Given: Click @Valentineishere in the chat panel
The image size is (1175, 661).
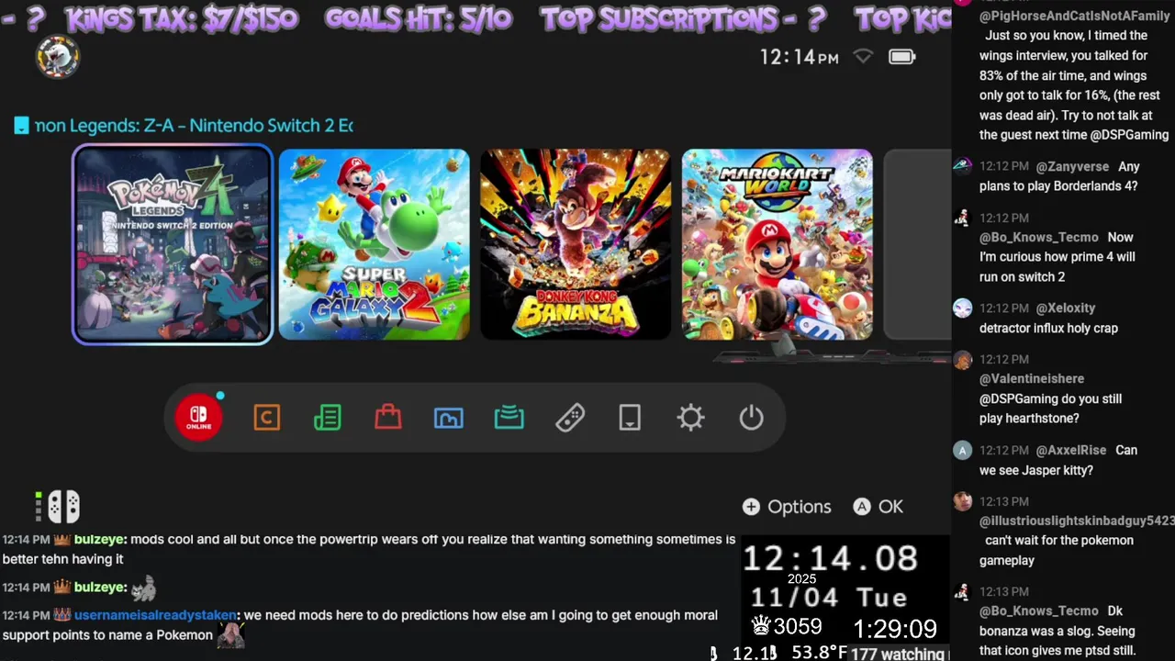Looking at the screenshot, I should click(1032, 378).
